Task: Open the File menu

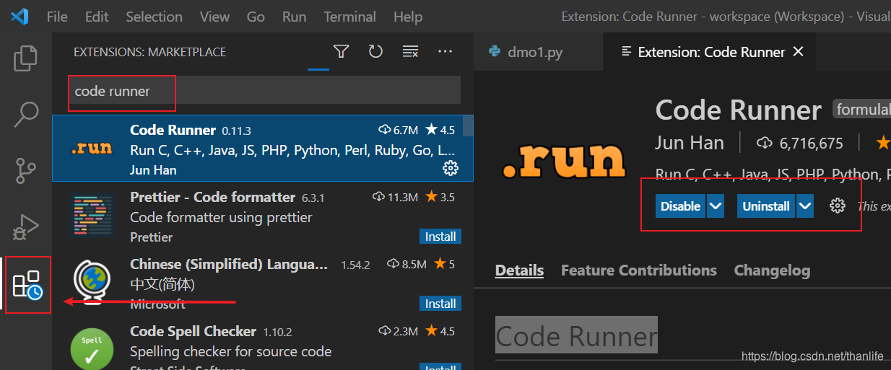Action: 57,16
